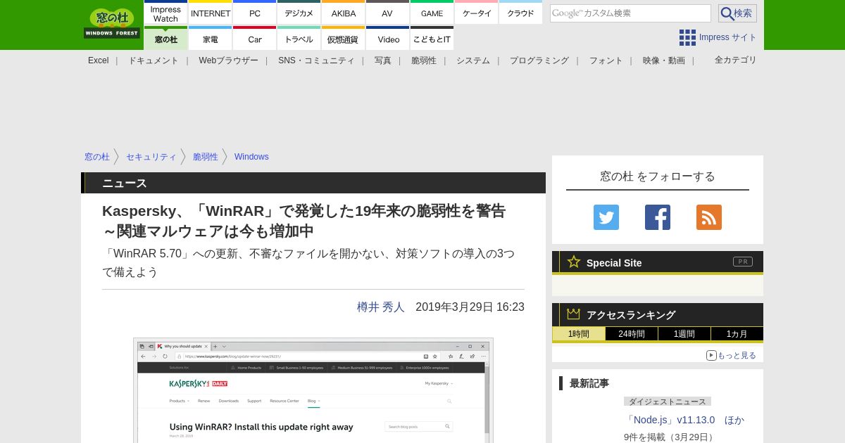Focus the Google カスタム検索 input field
This screenshot has height=443, width=845.
(x=630, y=13)
